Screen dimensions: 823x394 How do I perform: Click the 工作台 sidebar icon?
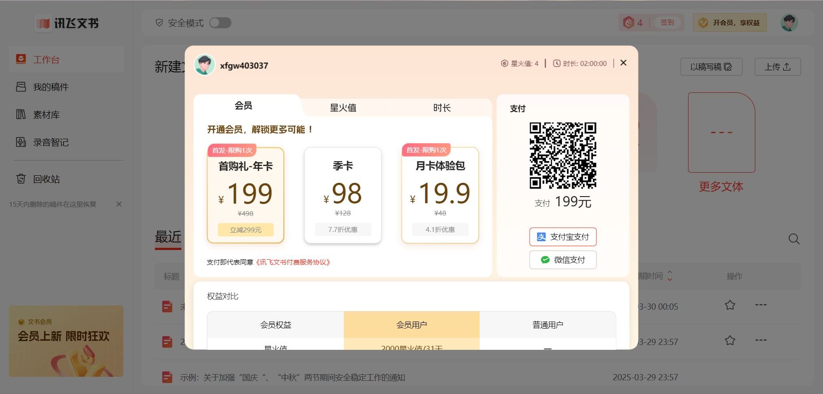point(21,59)
